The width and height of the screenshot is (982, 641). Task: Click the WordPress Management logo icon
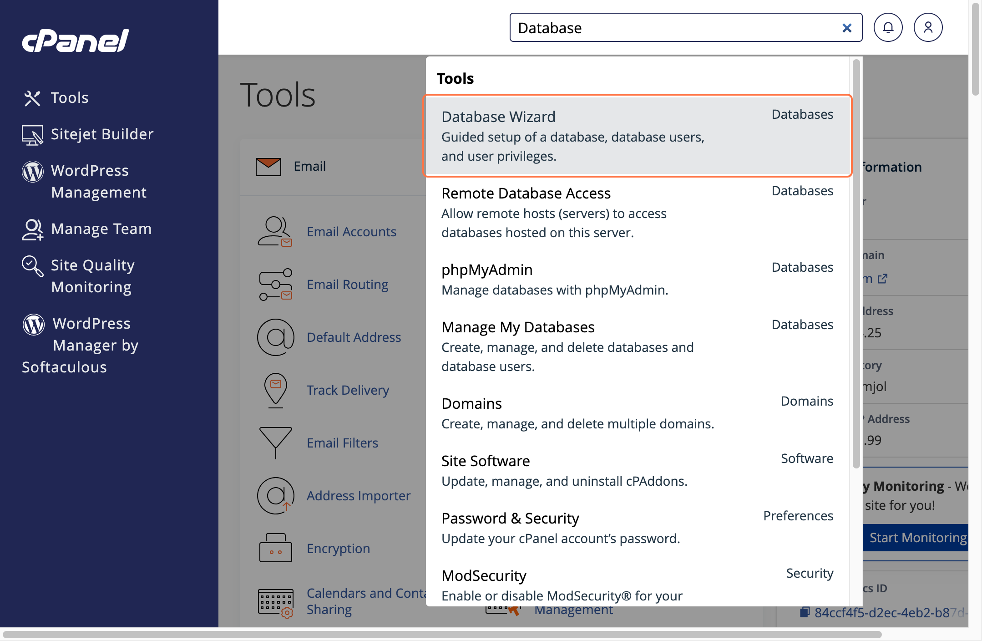click(x=33, y=172)
